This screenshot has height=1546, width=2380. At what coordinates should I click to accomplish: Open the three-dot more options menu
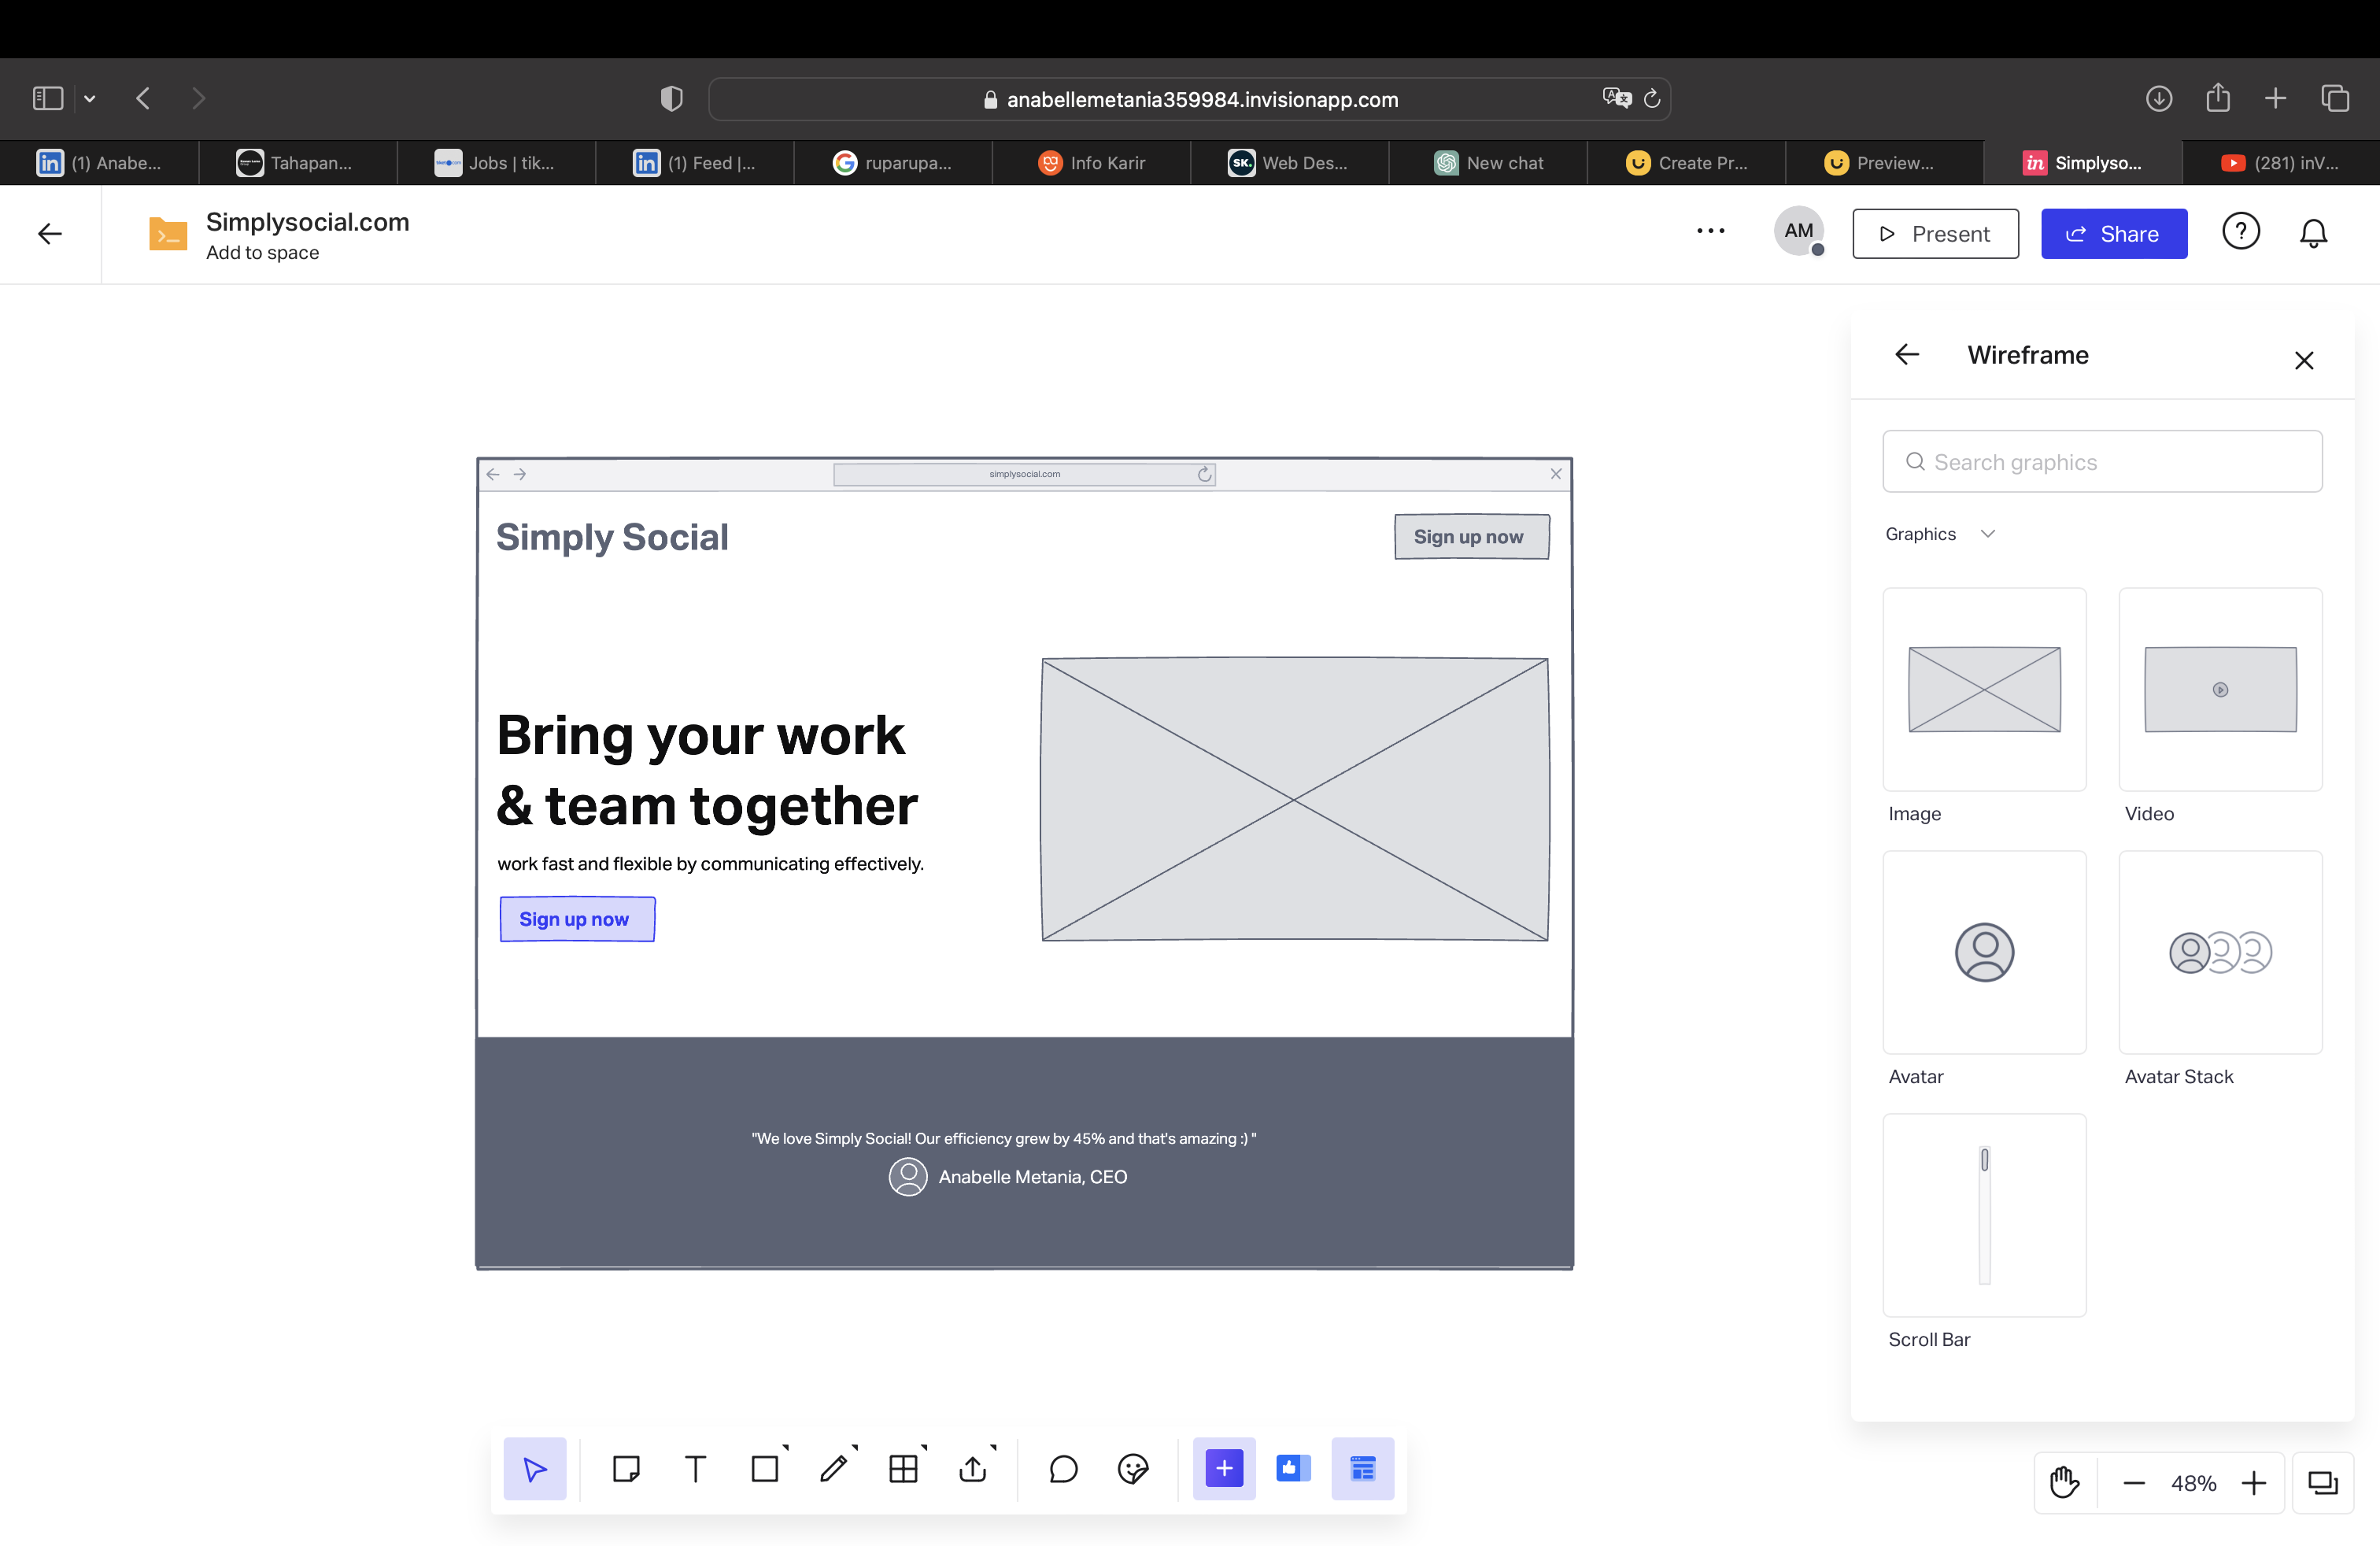[x=1711, y=231]
